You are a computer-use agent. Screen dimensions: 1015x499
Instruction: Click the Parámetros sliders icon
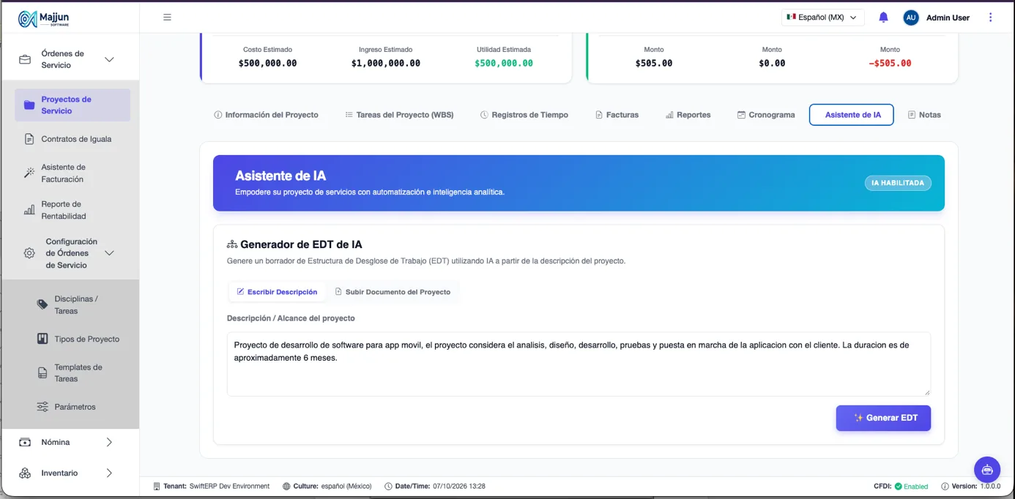tap(42, 407)
